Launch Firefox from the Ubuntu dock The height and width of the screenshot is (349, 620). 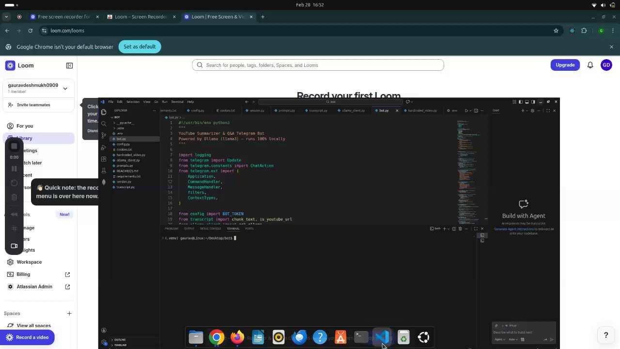[237, 337]
